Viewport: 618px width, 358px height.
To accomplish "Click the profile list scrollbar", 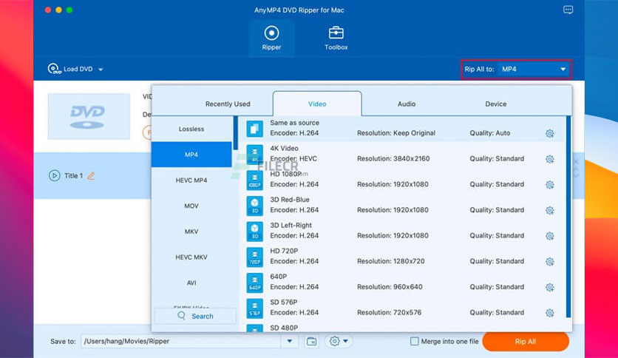I will (568, 217).
